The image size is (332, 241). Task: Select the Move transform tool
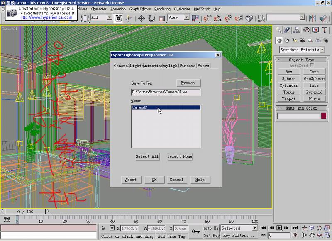click(x=141, y=18)
